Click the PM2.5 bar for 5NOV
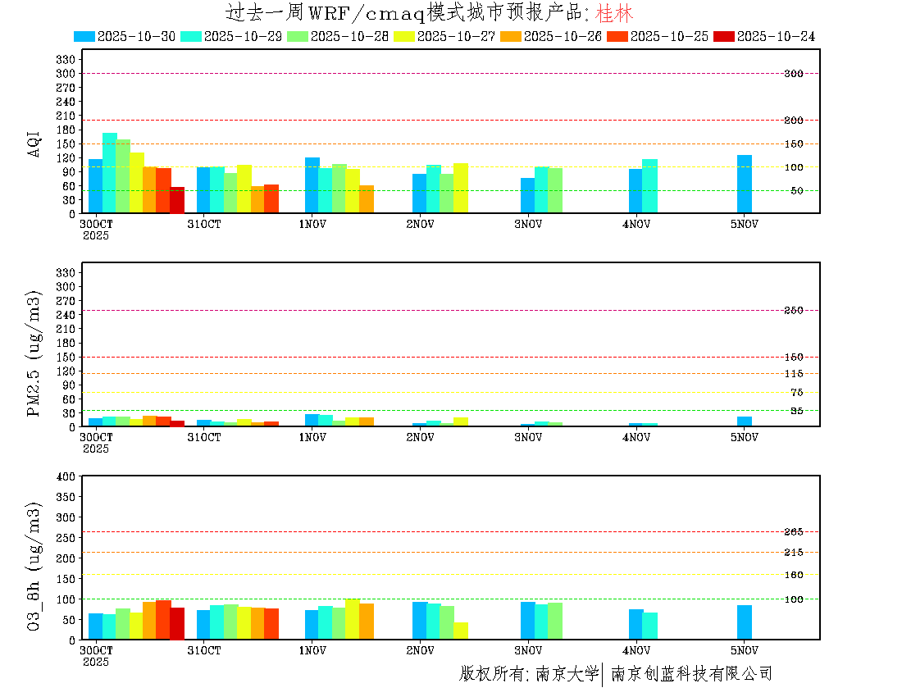 click(744, 421)
